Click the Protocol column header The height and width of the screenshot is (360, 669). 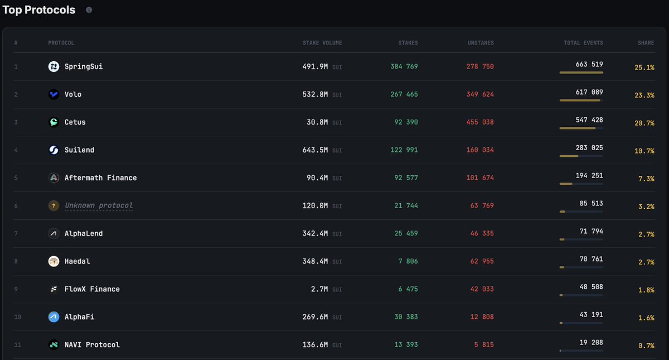[61, 43]
